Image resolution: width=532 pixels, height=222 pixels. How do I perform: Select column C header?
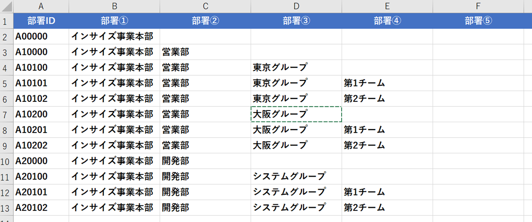[205, 6]
